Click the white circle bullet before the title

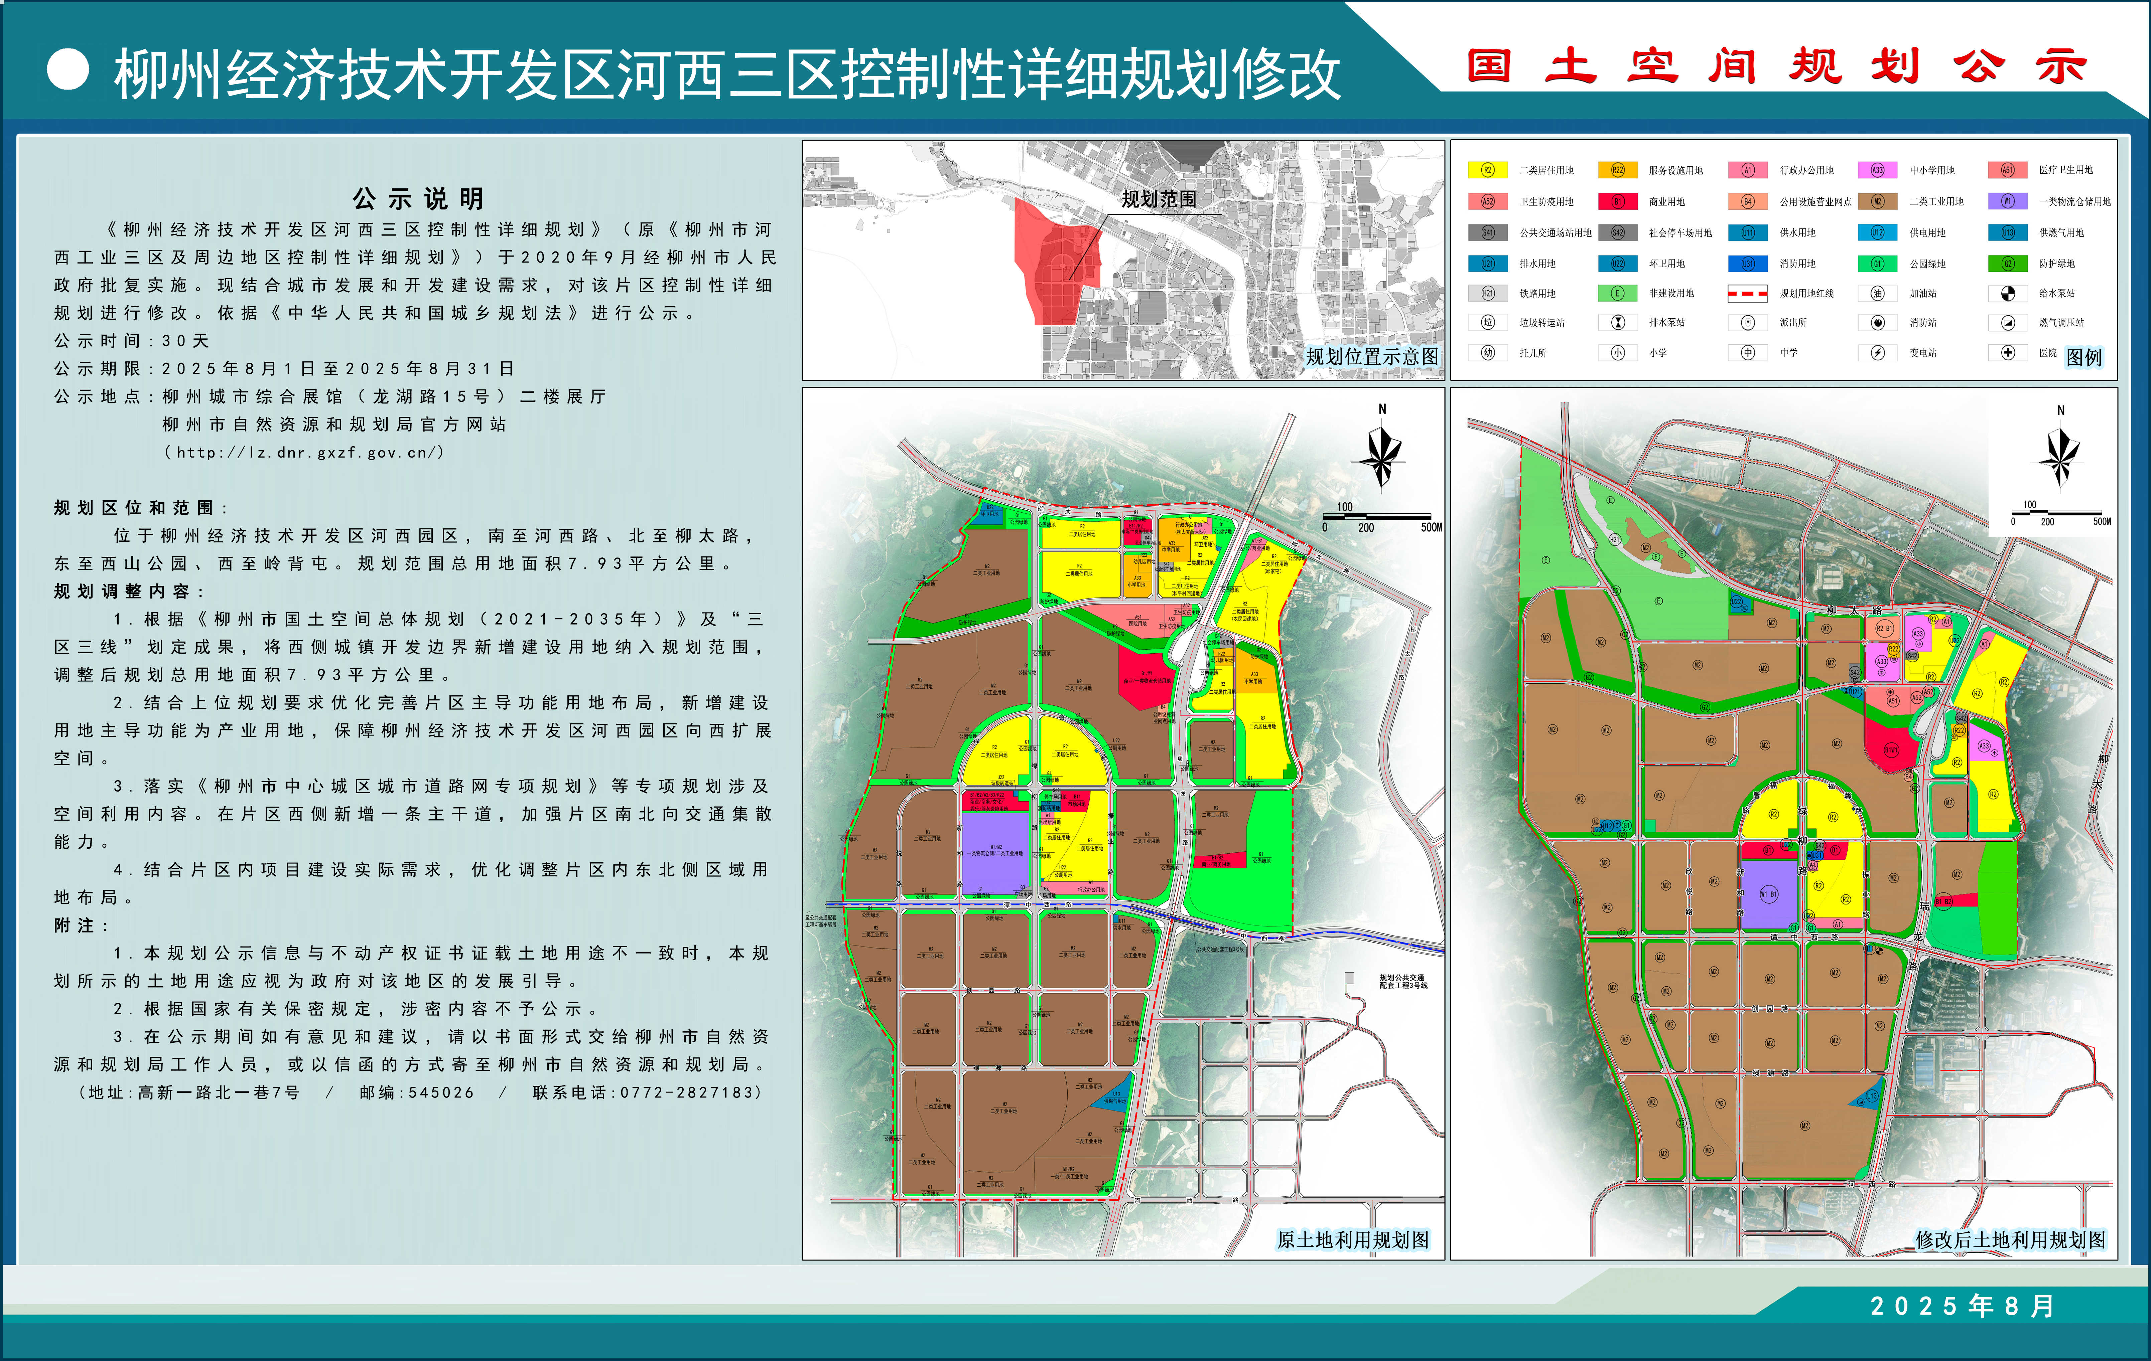(x=68, y=70)
